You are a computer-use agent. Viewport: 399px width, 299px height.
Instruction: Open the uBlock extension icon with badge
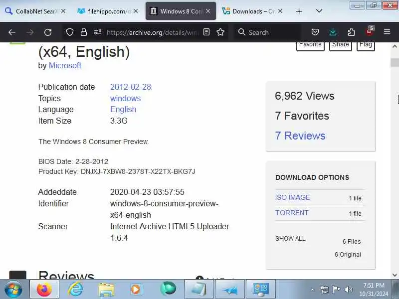(370, 31)
